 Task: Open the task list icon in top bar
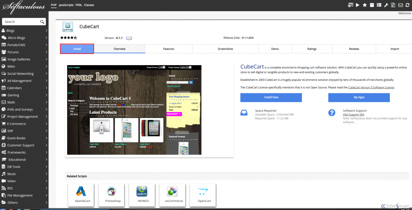pyautogui.click(x=379, y=5)
